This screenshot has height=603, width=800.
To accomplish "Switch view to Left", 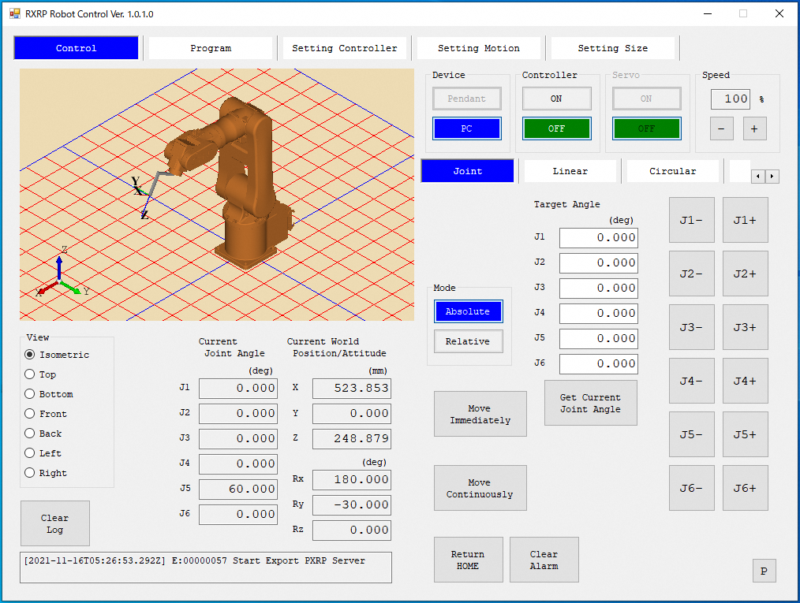I will 31,453.
